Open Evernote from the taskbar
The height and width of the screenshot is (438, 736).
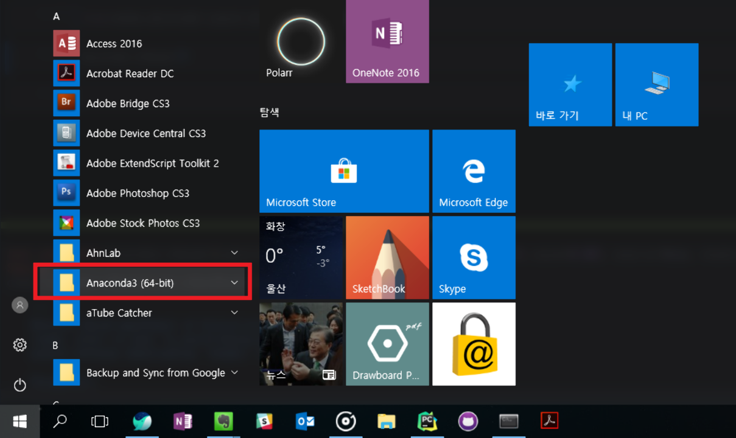tap(224, 421)
